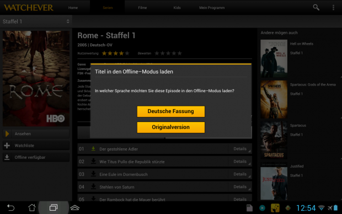Click the Offline verfügbar button
The height and width of the screenshot is (214, 342).
(x=36, y=157)
